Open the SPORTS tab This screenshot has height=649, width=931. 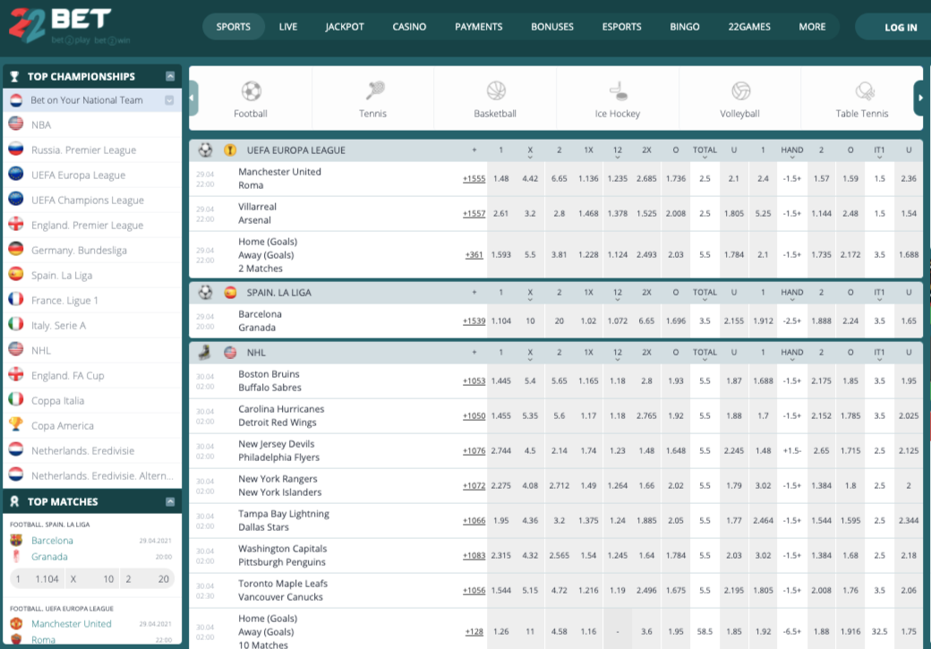point(234,27)
